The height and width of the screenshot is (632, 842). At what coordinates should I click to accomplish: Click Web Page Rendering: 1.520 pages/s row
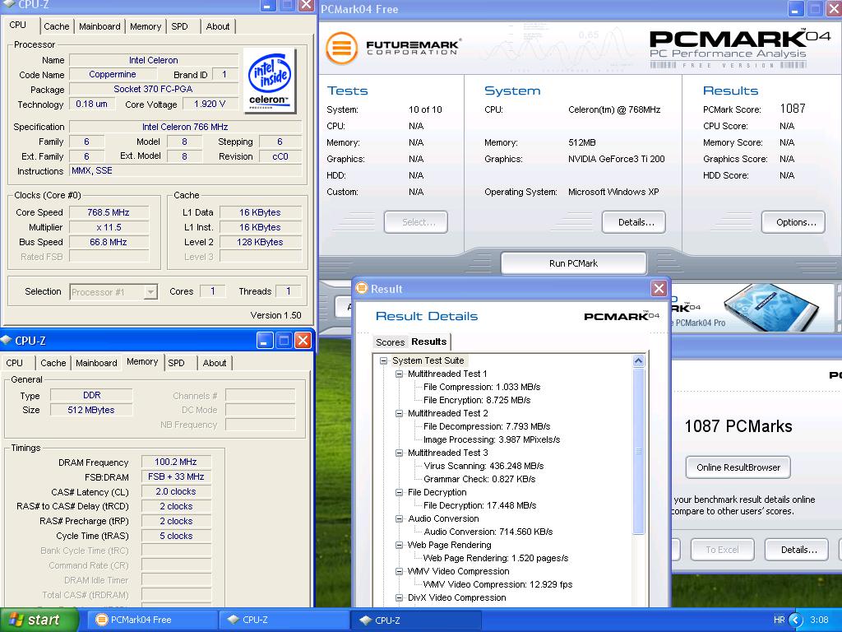[496, 558]
